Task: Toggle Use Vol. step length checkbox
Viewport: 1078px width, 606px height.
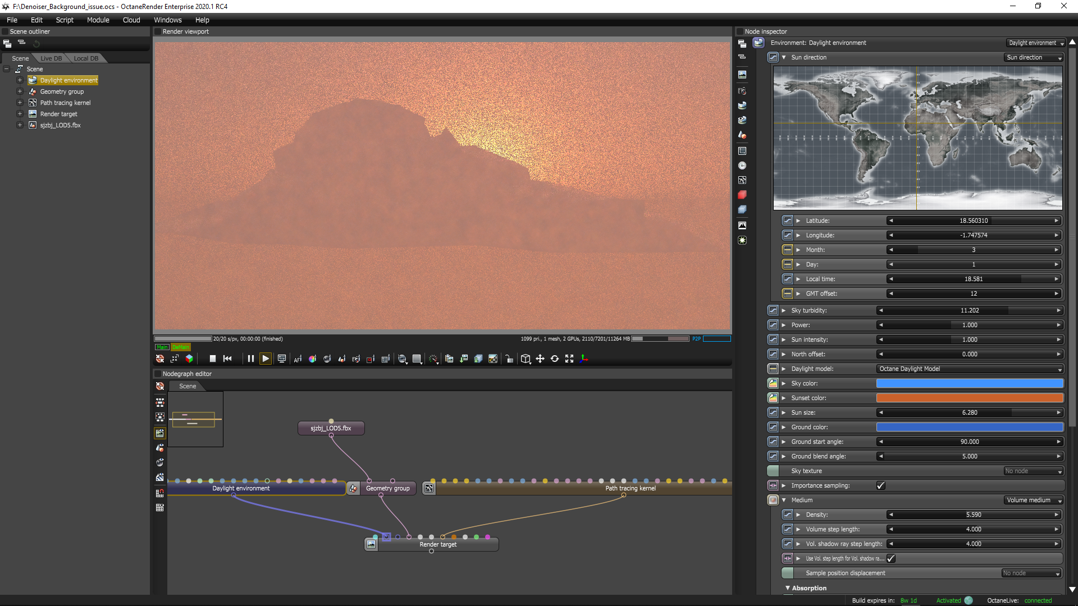Action: [x=891, y=558]
